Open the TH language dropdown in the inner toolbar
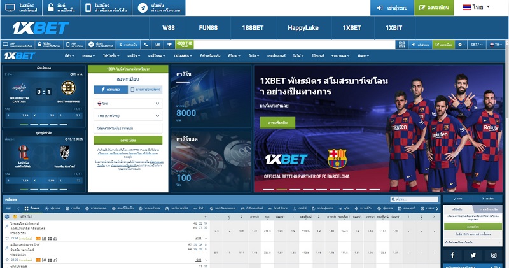The width and height of the screenshot is (509, 268). coord(496,45)
